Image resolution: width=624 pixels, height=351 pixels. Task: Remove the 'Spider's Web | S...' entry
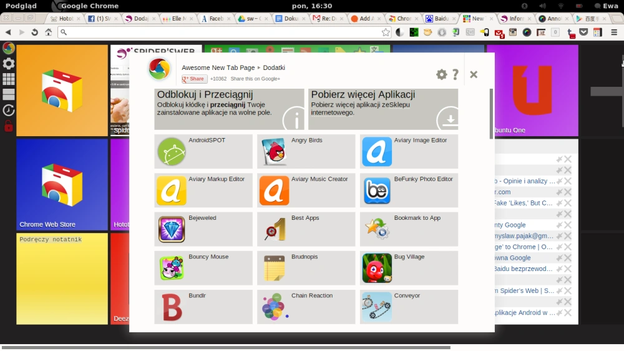[x=568, y=291]
